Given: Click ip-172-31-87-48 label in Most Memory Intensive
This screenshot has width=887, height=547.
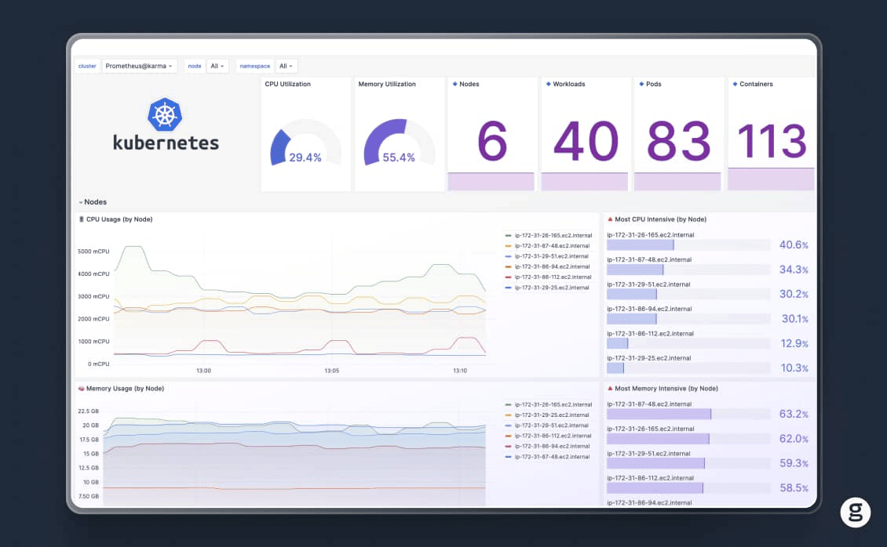Looking at the screenshot, I should pyautogui.click(x=649, y=404).
